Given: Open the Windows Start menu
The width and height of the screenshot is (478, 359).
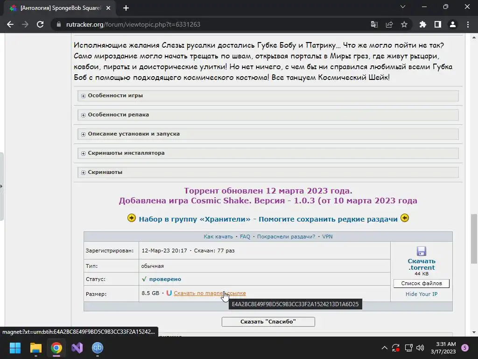Looking at the screenshot, I should [x=15, y=348].
